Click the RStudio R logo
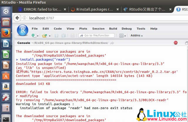The width and height of the screenshot is (188, 122). pyautogui.click(x=23, y=30)
